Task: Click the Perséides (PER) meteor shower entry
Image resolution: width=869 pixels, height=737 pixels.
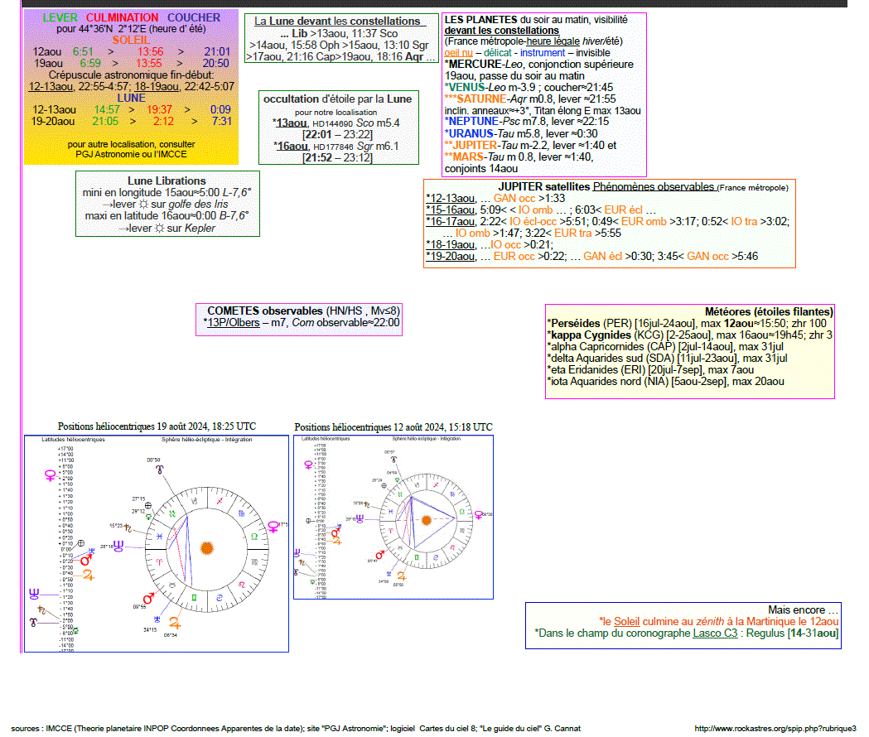Action: point(687,323)
